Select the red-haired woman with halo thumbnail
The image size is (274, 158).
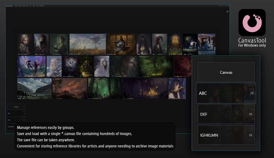[x=159, y=44]
